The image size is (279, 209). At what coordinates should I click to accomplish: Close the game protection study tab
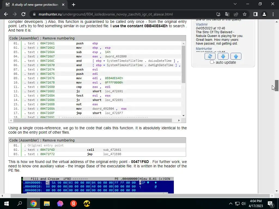pos(63,5)
